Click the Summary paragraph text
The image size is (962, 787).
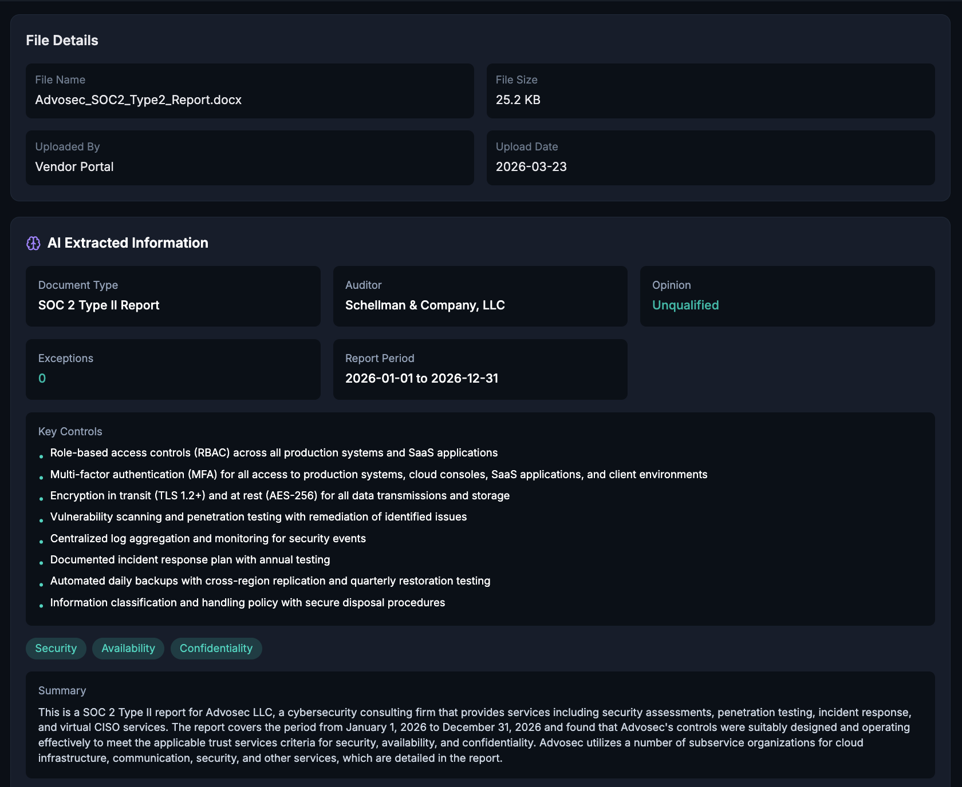[475, 735]
